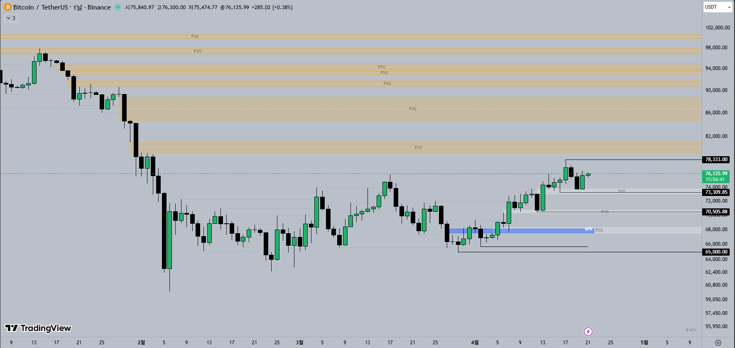Click the BPR label on the blue zone
Image resolution: width=735 pixels, height=348 pixels.
click(588, 229)
